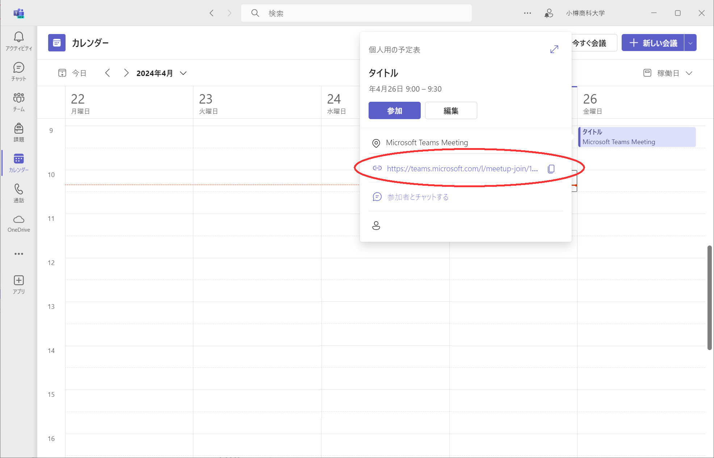Open the Calls (通話) sidebar icon
Viewport: 714px width, 458px height.
[19, 193]
